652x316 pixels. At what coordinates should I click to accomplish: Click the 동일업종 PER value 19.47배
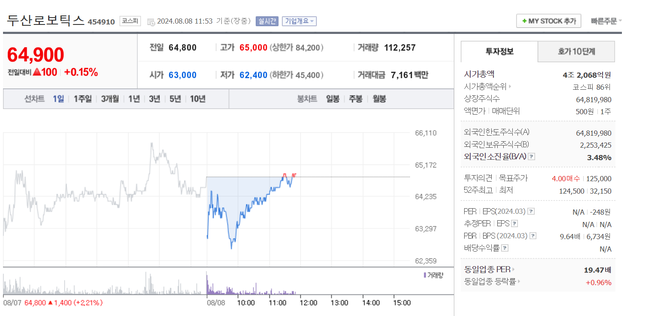point(597,270)
